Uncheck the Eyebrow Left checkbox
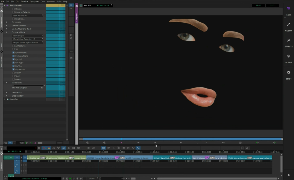Viewport: 294px width, 180px height. pyautogui.click(x=13, y=53)
